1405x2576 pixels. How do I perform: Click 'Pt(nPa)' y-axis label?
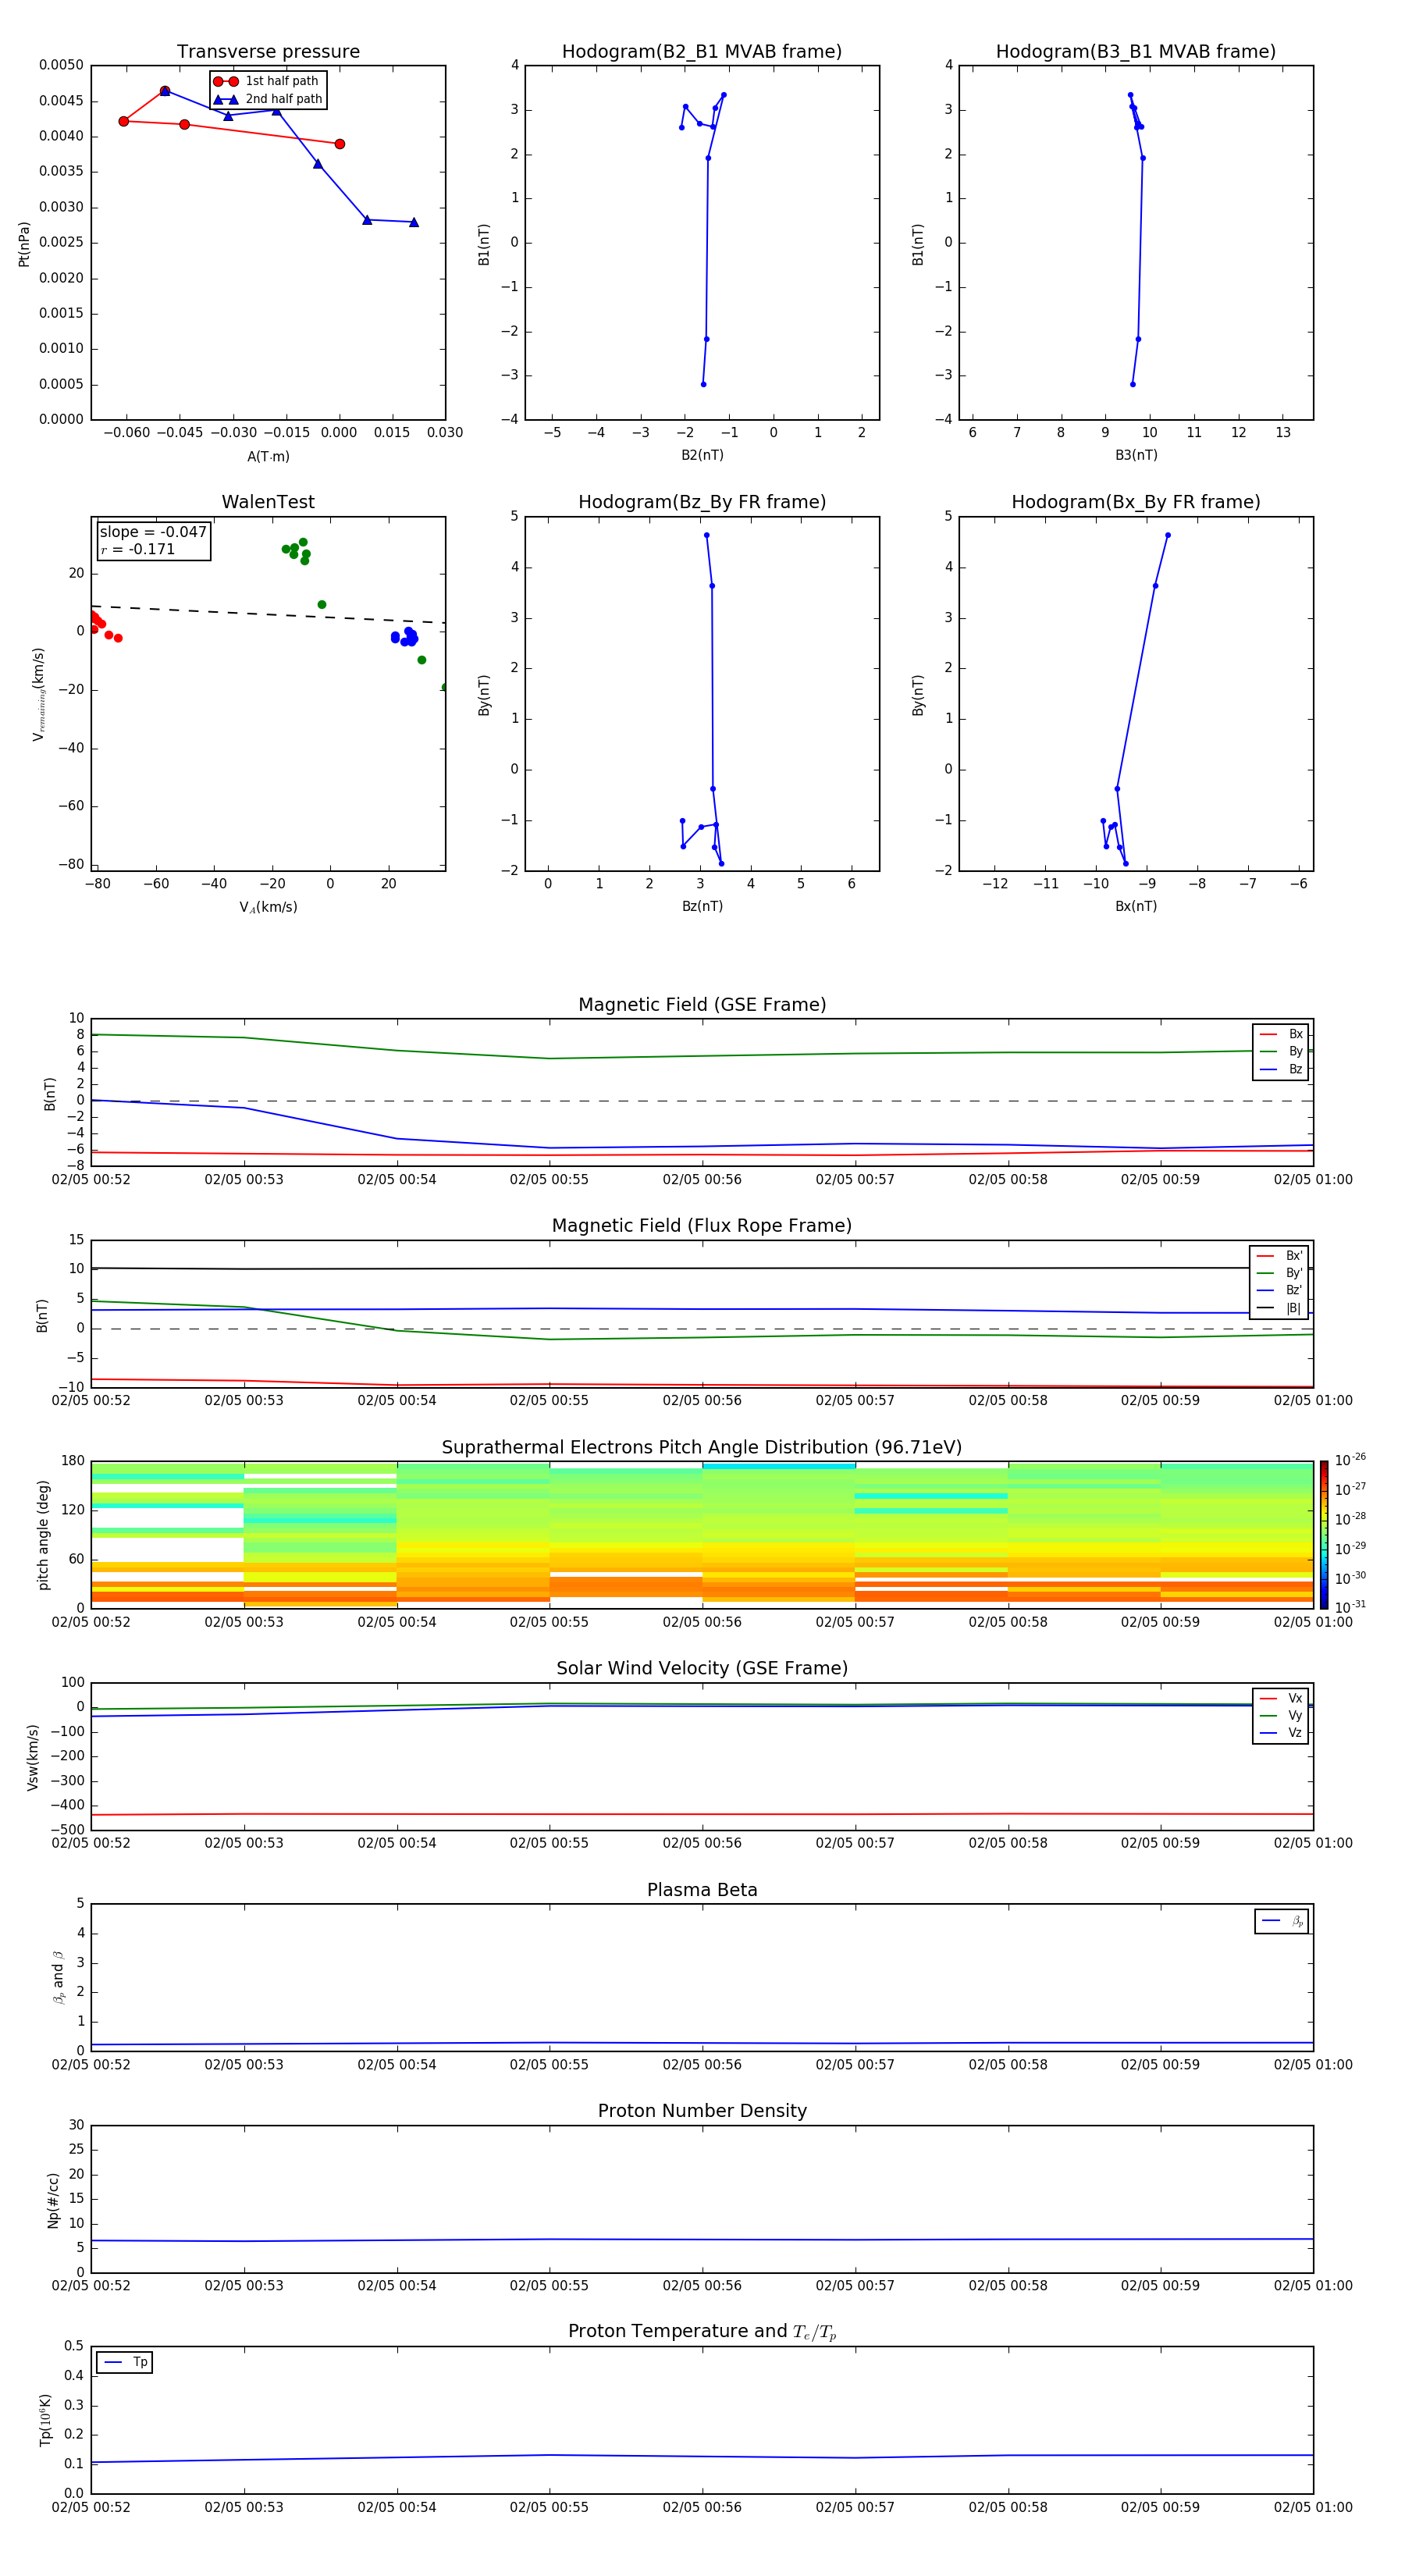(x=24, y=244)
